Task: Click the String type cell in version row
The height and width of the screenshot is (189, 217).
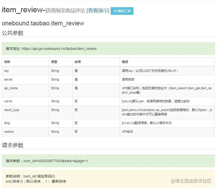Action: pyautogui.click(x=61, y=132)
